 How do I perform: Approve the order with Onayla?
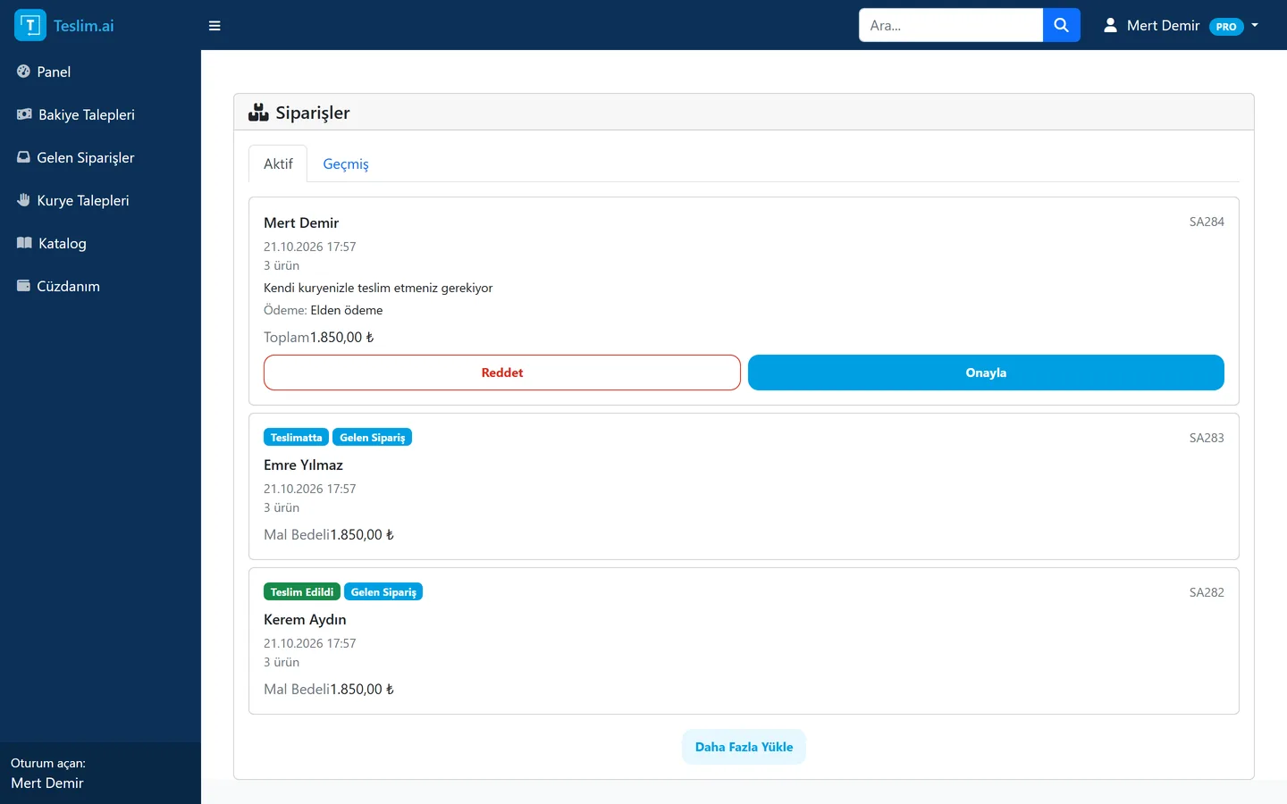[986, 373]
